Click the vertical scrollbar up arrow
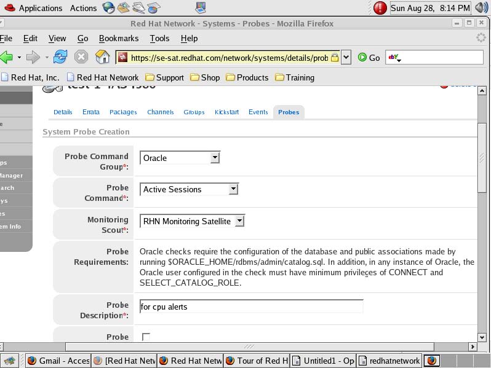 click(482, 91)
